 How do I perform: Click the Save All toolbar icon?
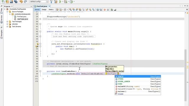tap(16, 1)
